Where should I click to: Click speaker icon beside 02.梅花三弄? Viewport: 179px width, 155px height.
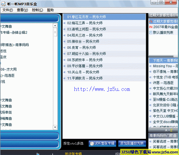[x=65, y=23]
